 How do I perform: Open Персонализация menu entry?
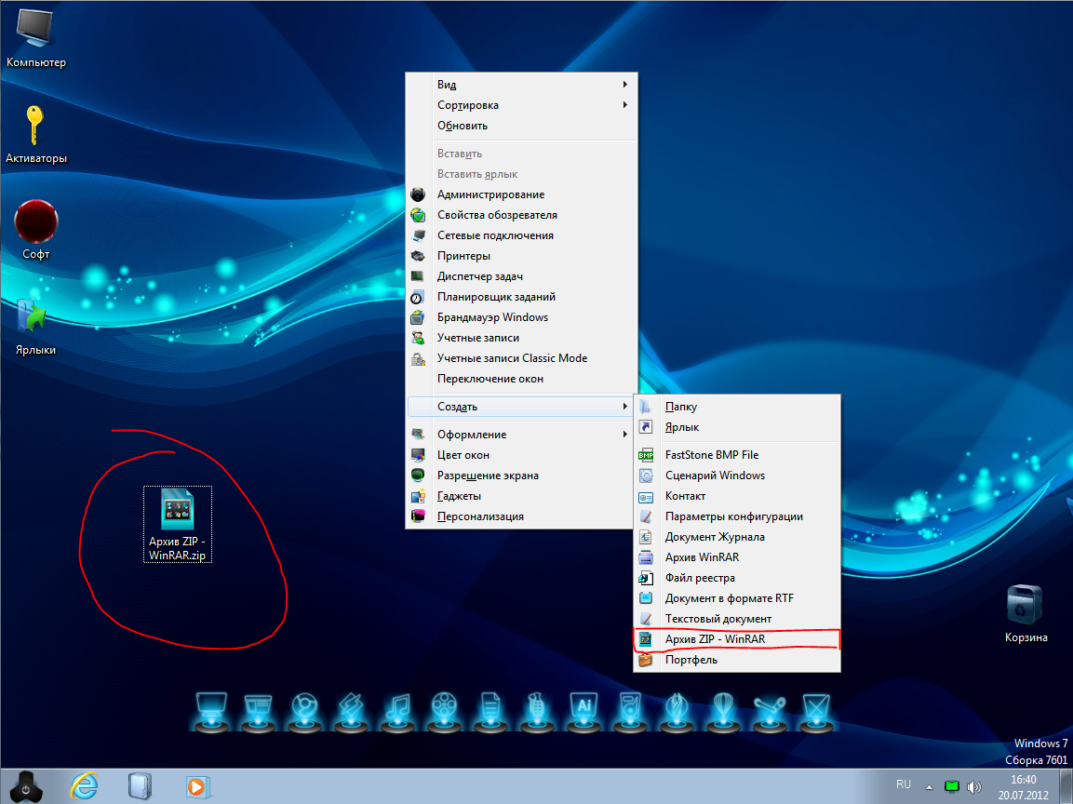coord(521,516)
